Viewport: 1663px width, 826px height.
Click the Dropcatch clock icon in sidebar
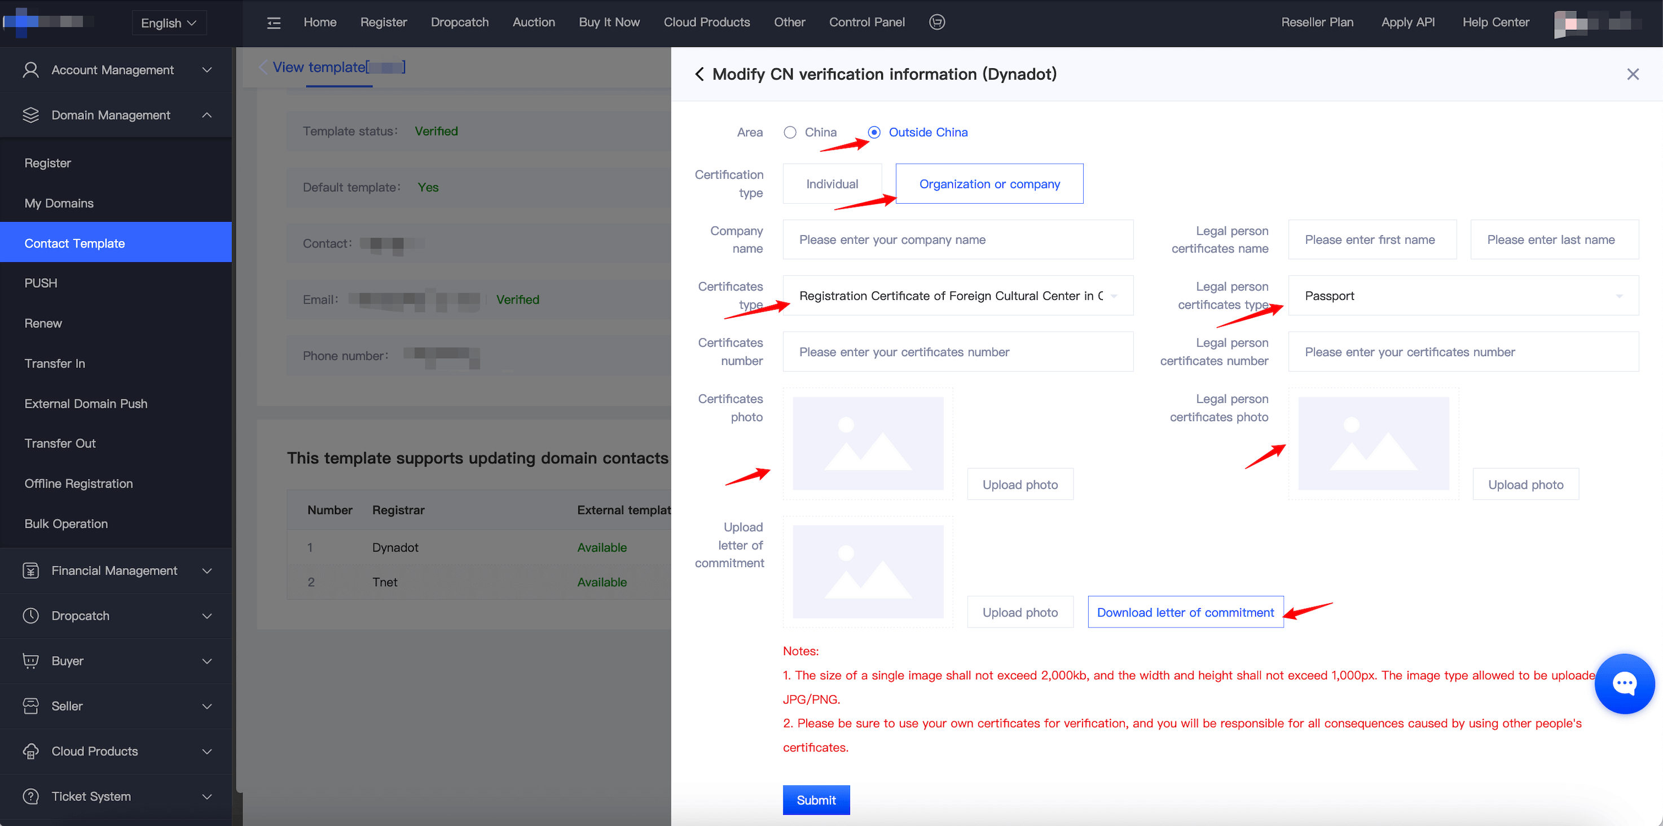[30, 616]
